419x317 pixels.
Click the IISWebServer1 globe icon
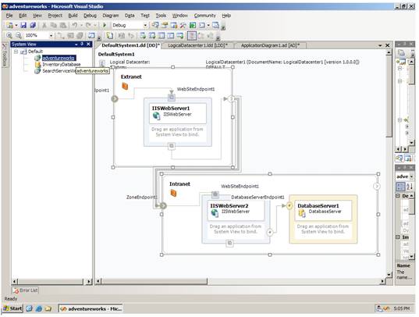(x=156, y=116)
